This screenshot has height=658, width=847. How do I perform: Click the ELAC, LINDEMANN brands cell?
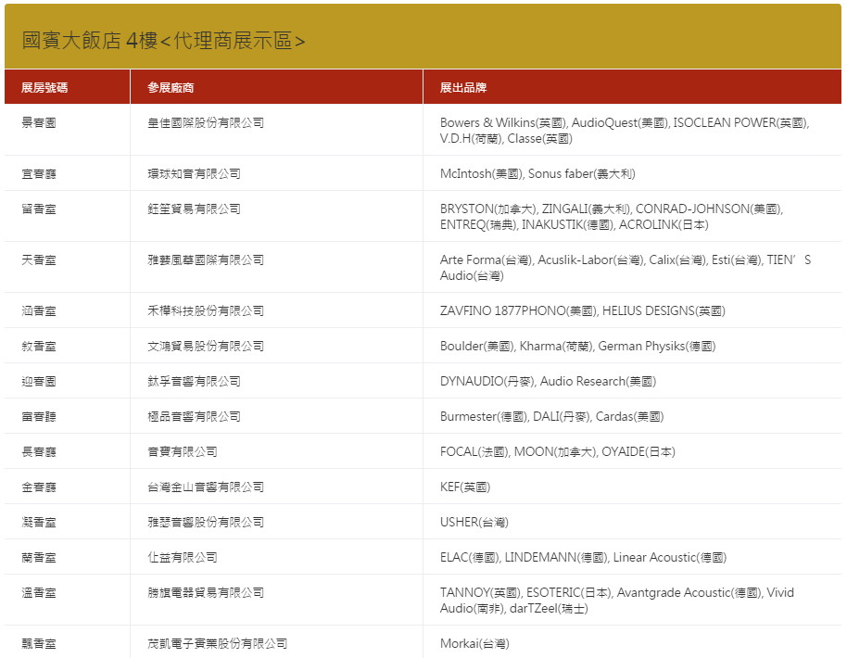pos(633,557)
